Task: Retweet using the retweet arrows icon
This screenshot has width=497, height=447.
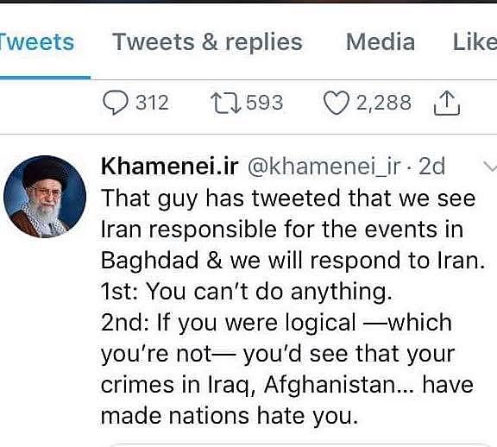Action: point(226,103)
